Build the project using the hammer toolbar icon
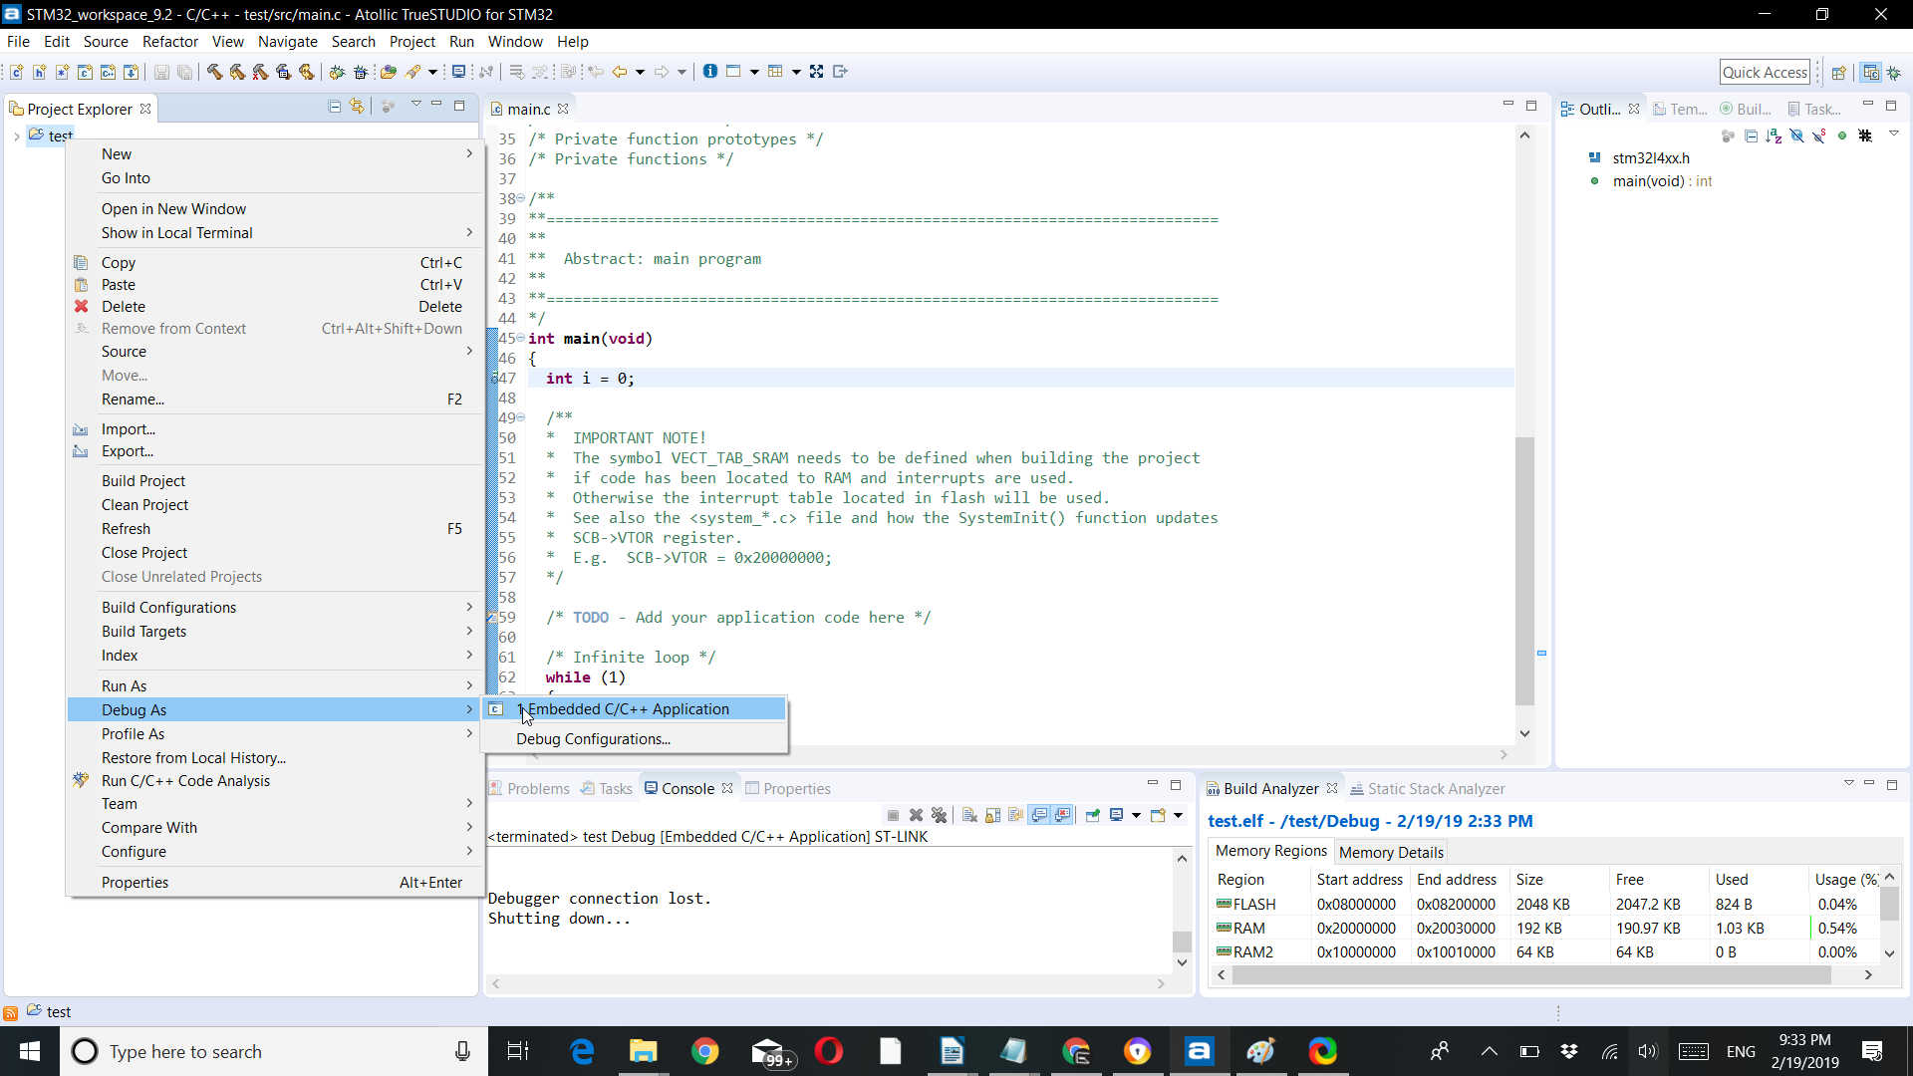 point(214,72)
